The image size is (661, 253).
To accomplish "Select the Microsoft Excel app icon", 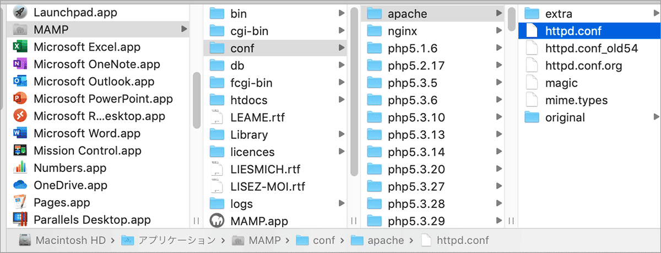I will pos(20,47).
